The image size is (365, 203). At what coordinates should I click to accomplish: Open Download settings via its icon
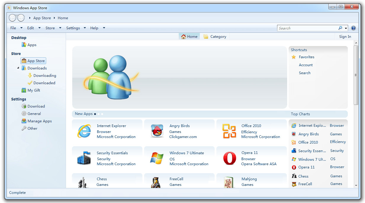[24, 106]
